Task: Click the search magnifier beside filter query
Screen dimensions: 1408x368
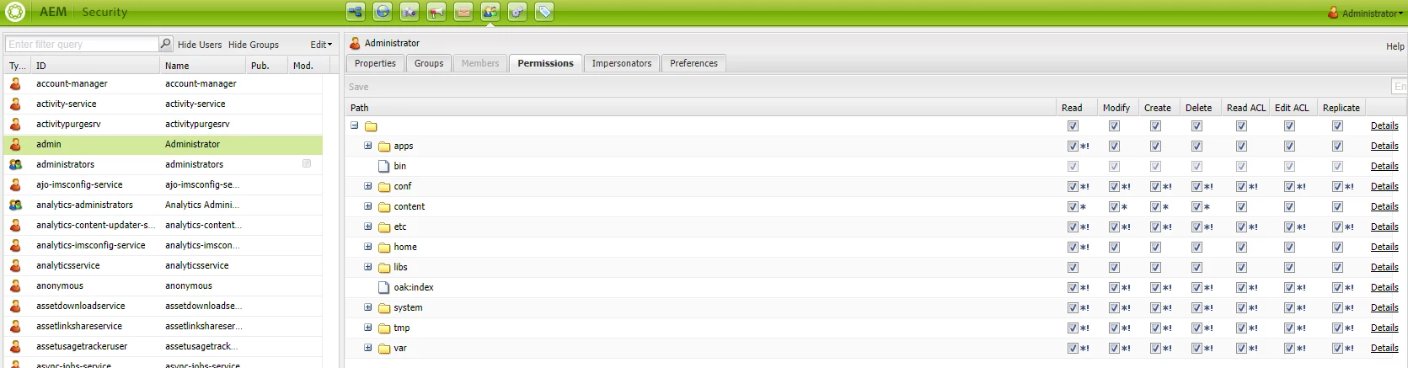Action: [x=166, y=44]
